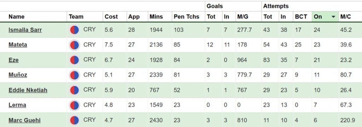Viewport: 362px width, 127px height.
Task: Sort by the Pen Tchs column header
Action: (x=186, y=17)
